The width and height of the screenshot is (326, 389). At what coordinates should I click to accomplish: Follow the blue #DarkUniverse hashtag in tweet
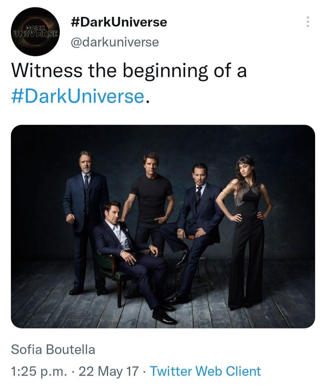pos(78,96)
